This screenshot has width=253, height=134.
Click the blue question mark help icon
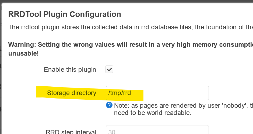click(x=109, y=105)
